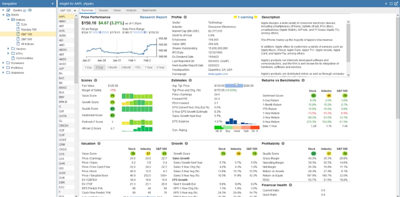The image size is (400, 197).
Task: Click the ticker list scrollbar
Action: point(76,105)
